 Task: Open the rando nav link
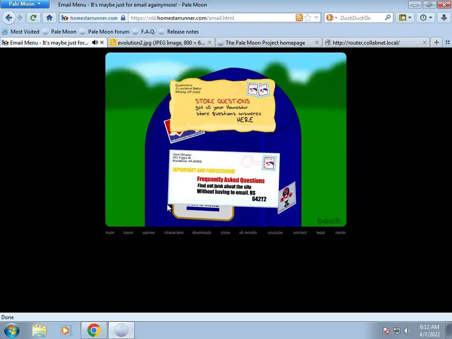[340, 232]
